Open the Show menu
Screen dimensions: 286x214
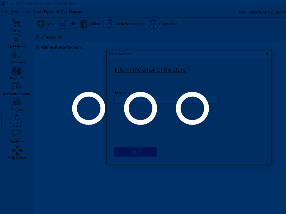click(x=15, y=12)
